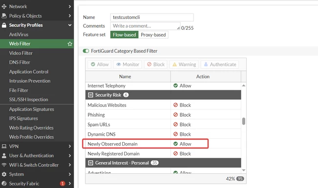
Task: Click the Security Profiles lock icon
Action: 4,25
